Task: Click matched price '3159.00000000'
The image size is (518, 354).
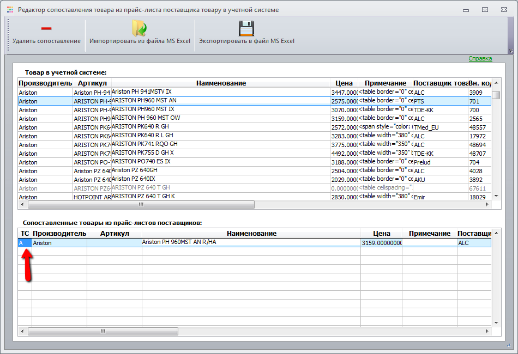Action: pos(382,243)
